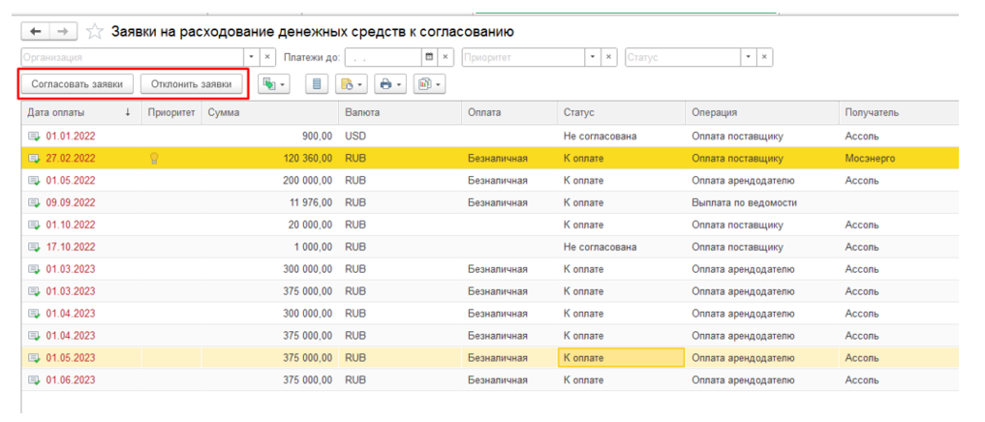
Task: Go back with the left arrow button
Action: coord(35,31)
